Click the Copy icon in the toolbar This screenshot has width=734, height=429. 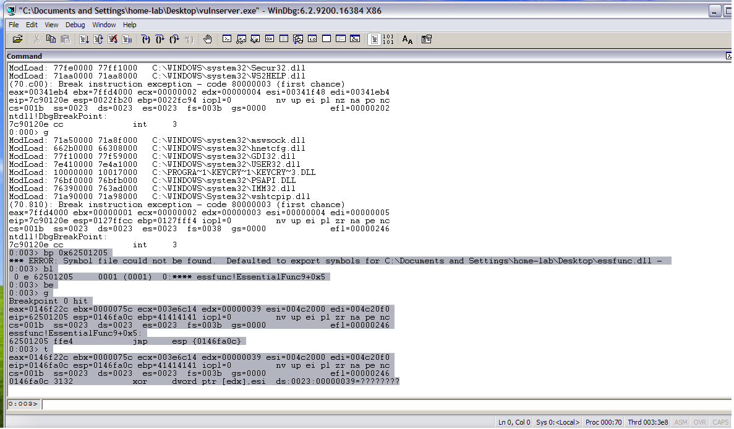tap(51, 40)
